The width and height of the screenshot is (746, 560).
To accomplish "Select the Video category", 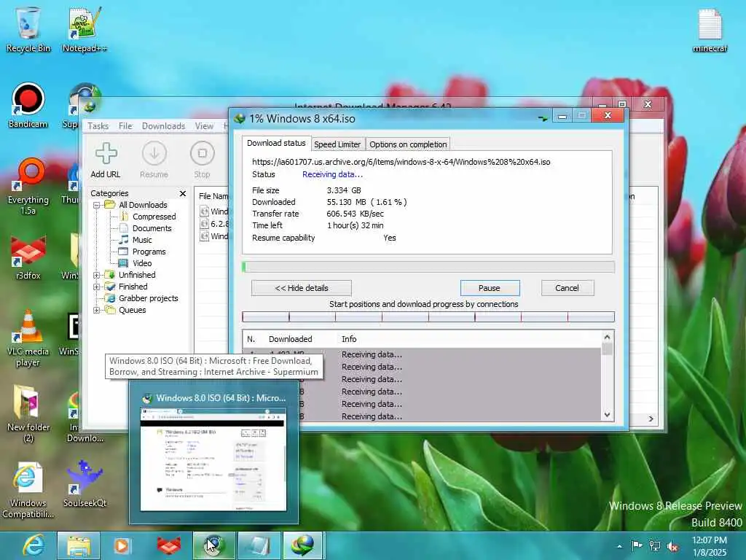I will [142, 263].
